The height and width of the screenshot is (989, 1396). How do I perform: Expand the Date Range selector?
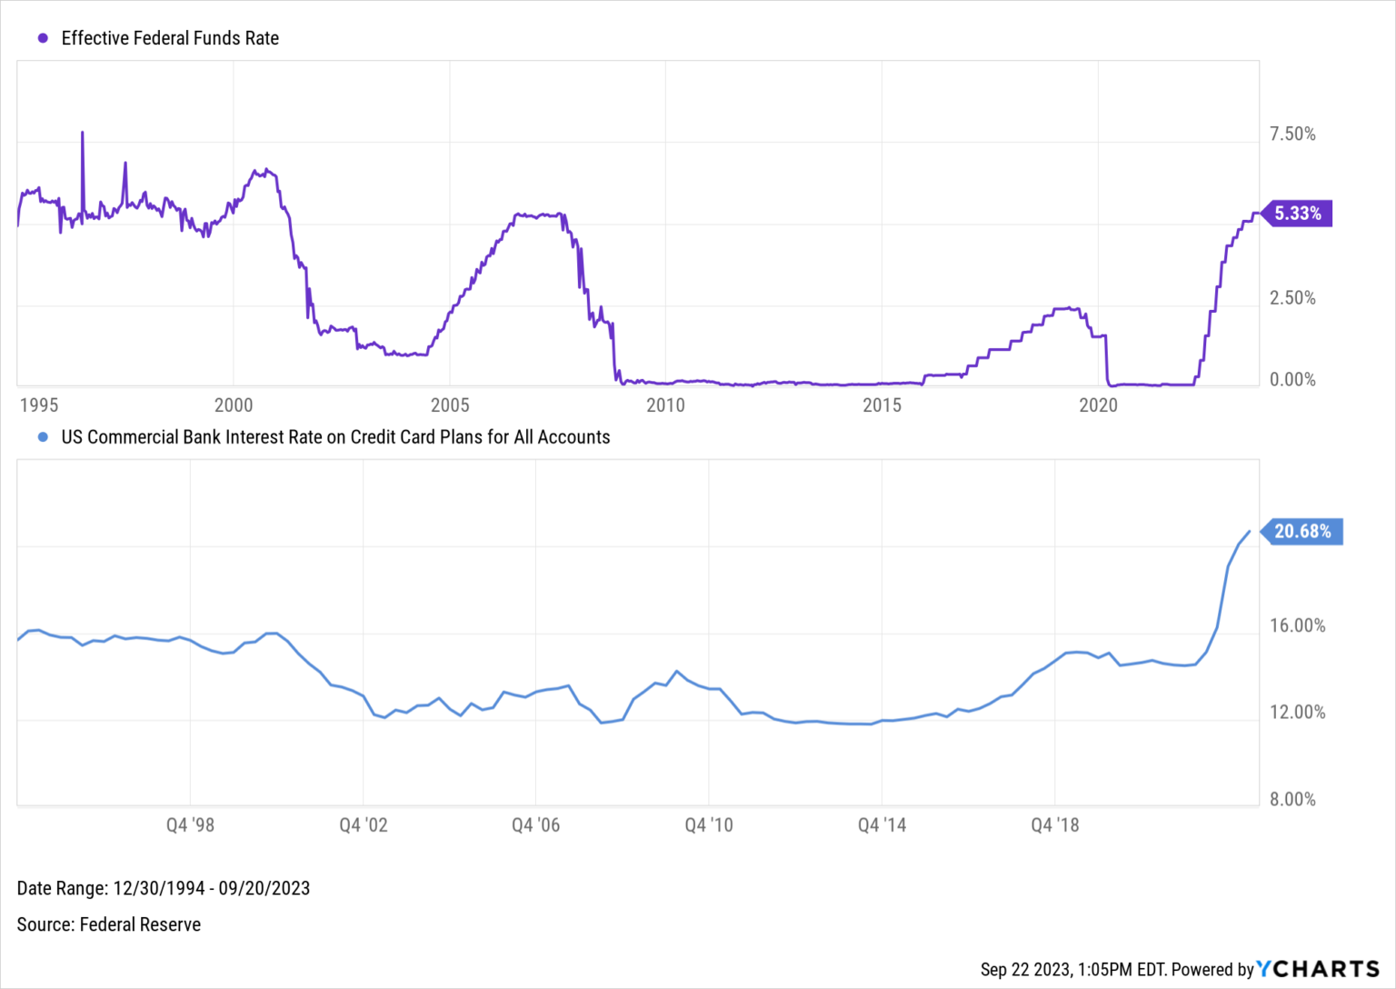click(x=164, y=888)
